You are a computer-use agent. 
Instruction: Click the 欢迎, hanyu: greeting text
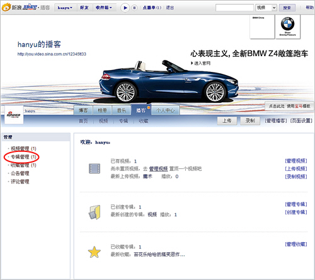95,143
